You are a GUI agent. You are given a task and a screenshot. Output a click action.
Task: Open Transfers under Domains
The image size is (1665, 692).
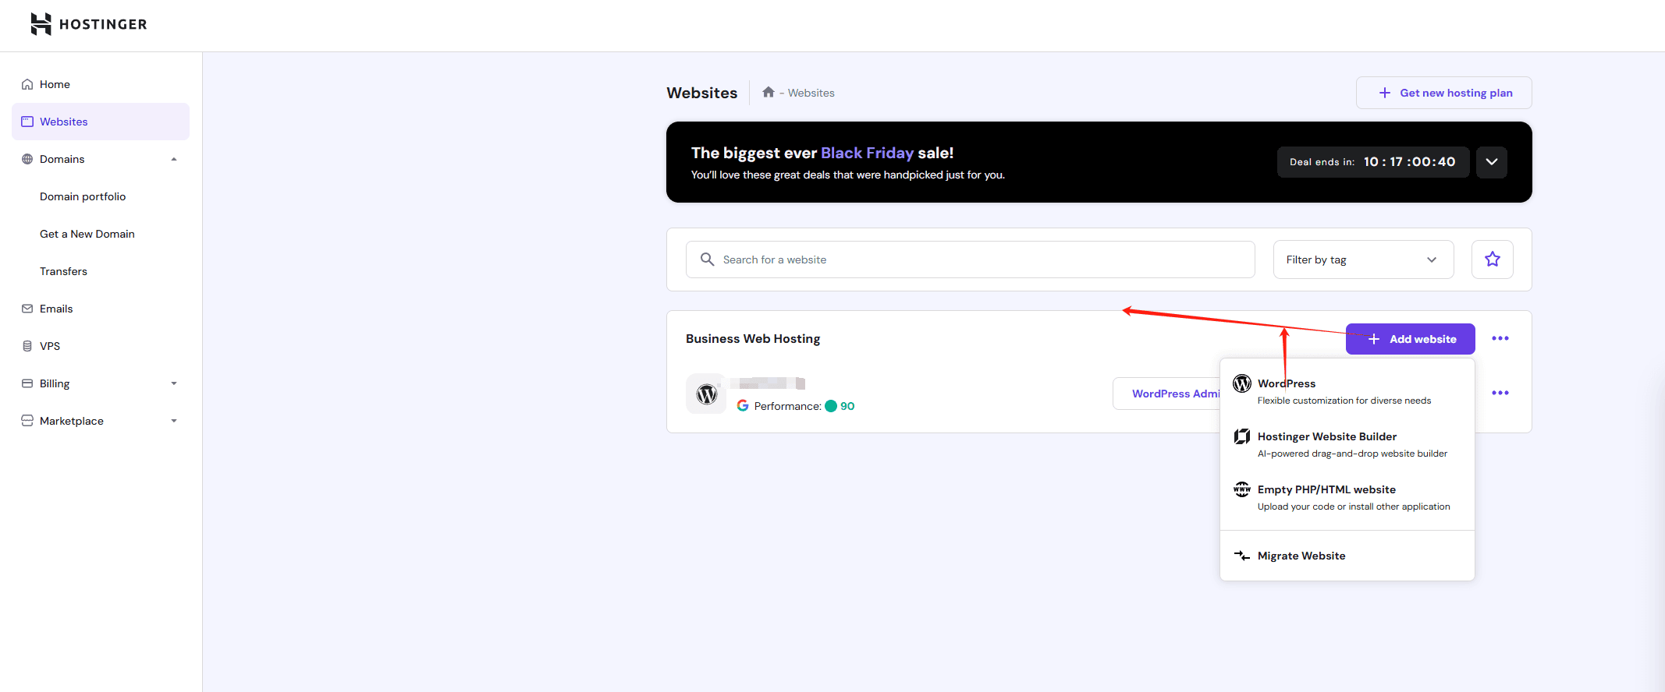[63, 271]
